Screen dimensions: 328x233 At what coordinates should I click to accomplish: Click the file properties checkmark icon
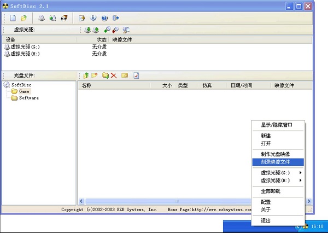tap(136, 75)
